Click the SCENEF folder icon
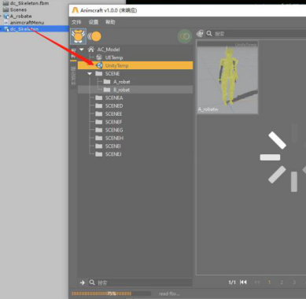The image size is (306, 299). click(99, 122)
